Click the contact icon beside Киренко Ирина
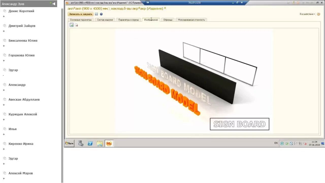The image size is (325, 183). pos(5,144)
